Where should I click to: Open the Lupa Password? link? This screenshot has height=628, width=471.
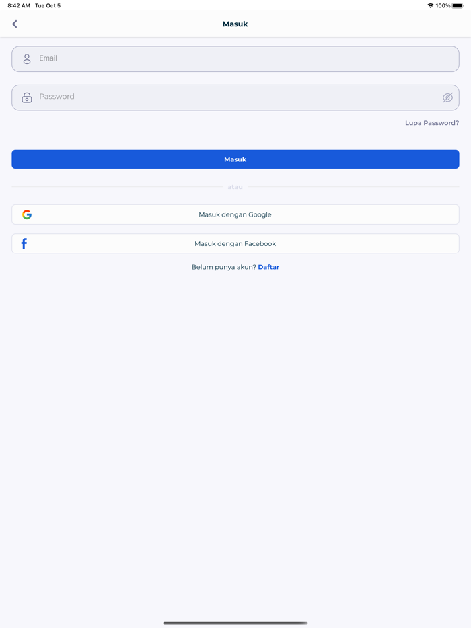[432, 123]
